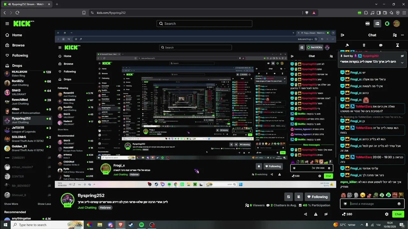
Task: Click the Kick logo in the header
Action: [24, 24]
